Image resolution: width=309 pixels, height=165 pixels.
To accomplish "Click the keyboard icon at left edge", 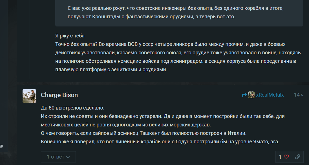I will pyautogui.click(x=1, y=146).
